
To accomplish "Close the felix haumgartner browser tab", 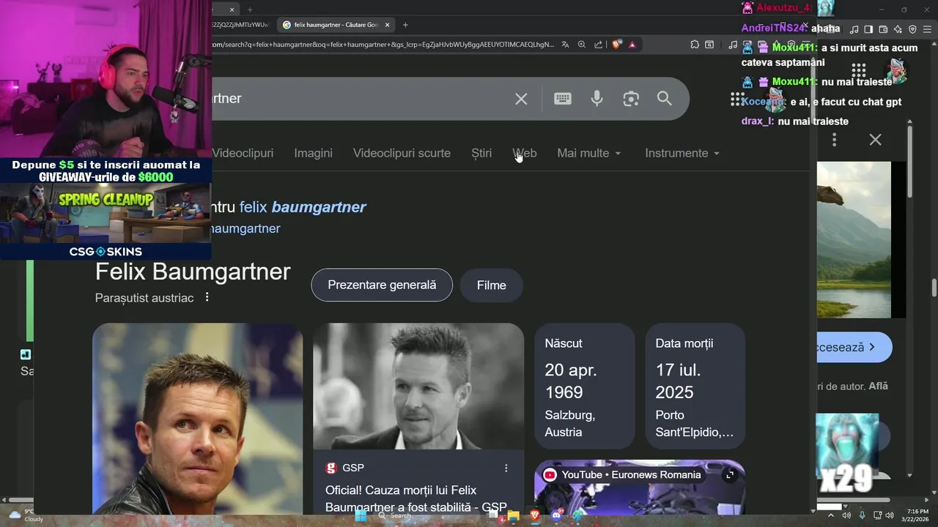I will (388, 25).
